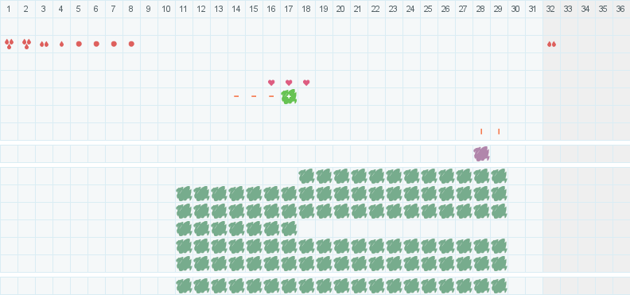
Task: Select the double-drop bleeding icon on day 3
Action: [44, 45]
